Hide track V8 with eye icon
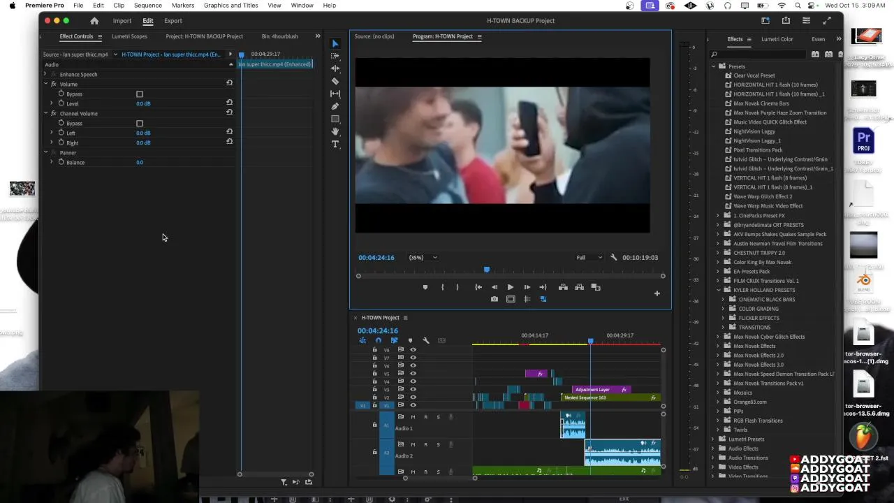Screen dimensions: 894x503 point(413,349)
